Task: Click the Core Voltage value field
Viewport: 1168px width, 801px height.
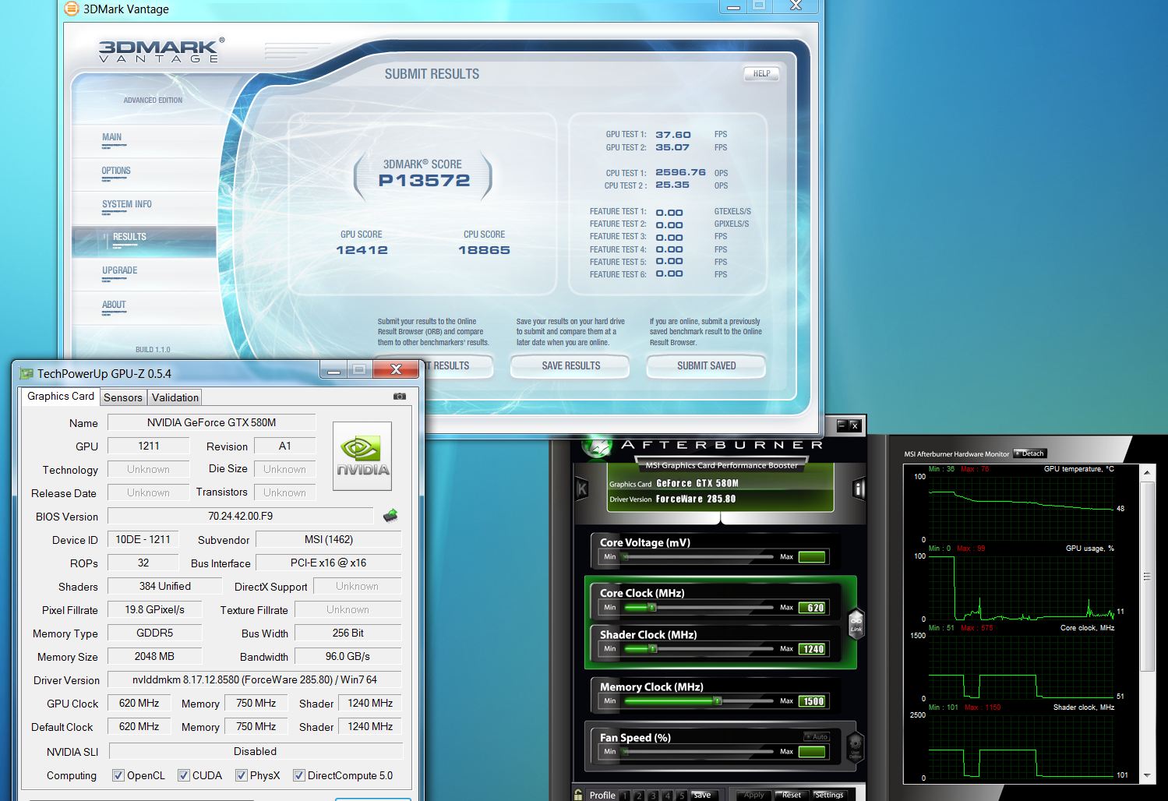Action: tap(812, 556)
